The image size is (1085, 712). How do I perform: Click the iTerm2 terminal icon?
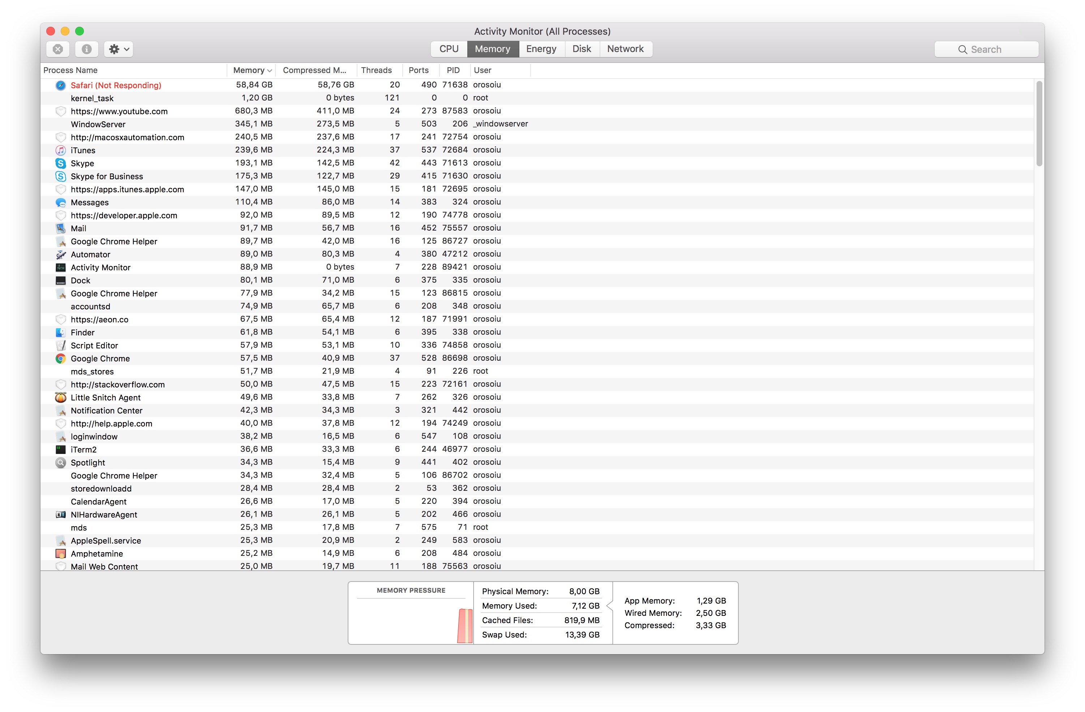pyautogui.click(x=61, y=450)
